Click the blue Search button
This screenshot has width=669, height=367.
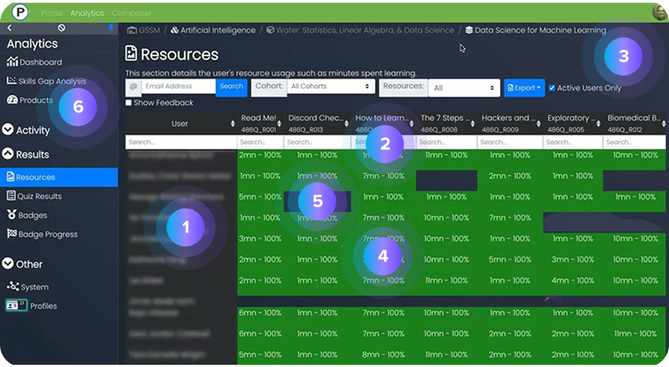pyautogui.click(x=231, y=87)
